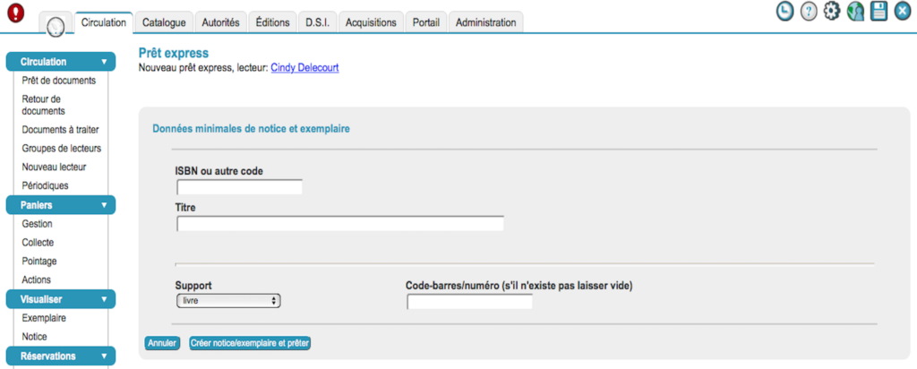
Task: Click the red alert exclamation icon
Action: (15, 14)
